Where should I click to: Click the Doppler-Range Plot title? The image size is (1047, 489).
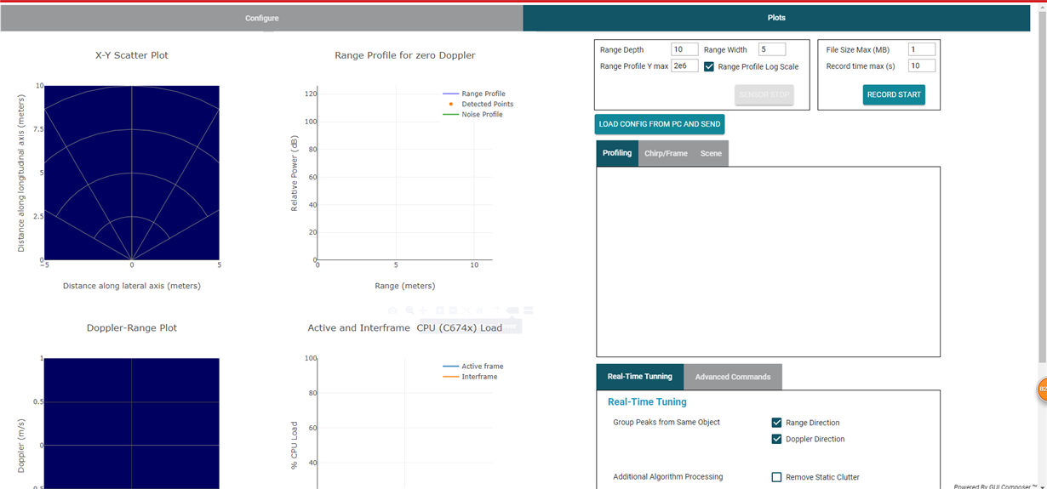coord(132,327)
